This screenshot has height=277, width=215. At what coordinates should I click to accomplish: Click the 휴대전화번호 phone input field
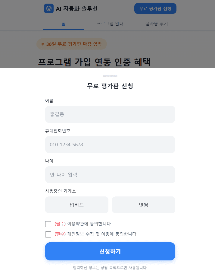pos(110,145)
